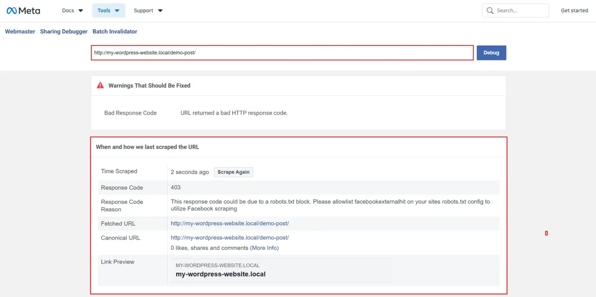Select the '2 seconds ago' value
This screenshot has height=297, width=596.
tap(190, 172)
